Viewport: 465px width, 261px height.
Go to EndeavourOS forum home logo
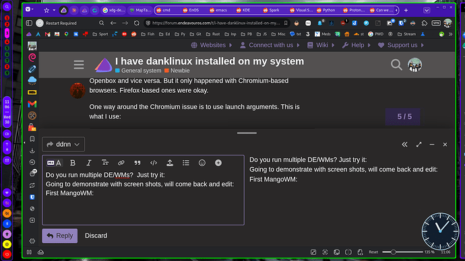(103, 65)
